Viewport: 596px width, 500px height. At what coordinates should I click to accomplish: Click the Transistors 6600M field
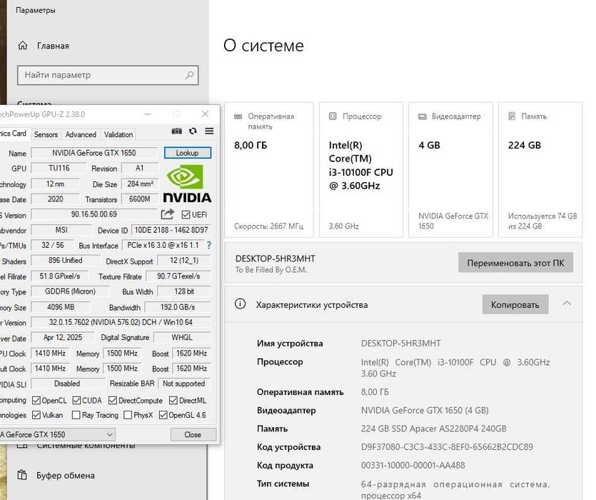pos(140,199)
